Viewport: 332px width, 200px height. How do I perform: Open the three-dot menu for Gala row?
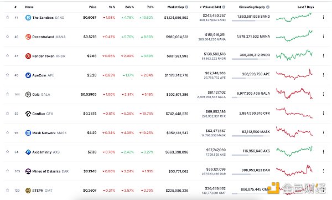(323, 94)
